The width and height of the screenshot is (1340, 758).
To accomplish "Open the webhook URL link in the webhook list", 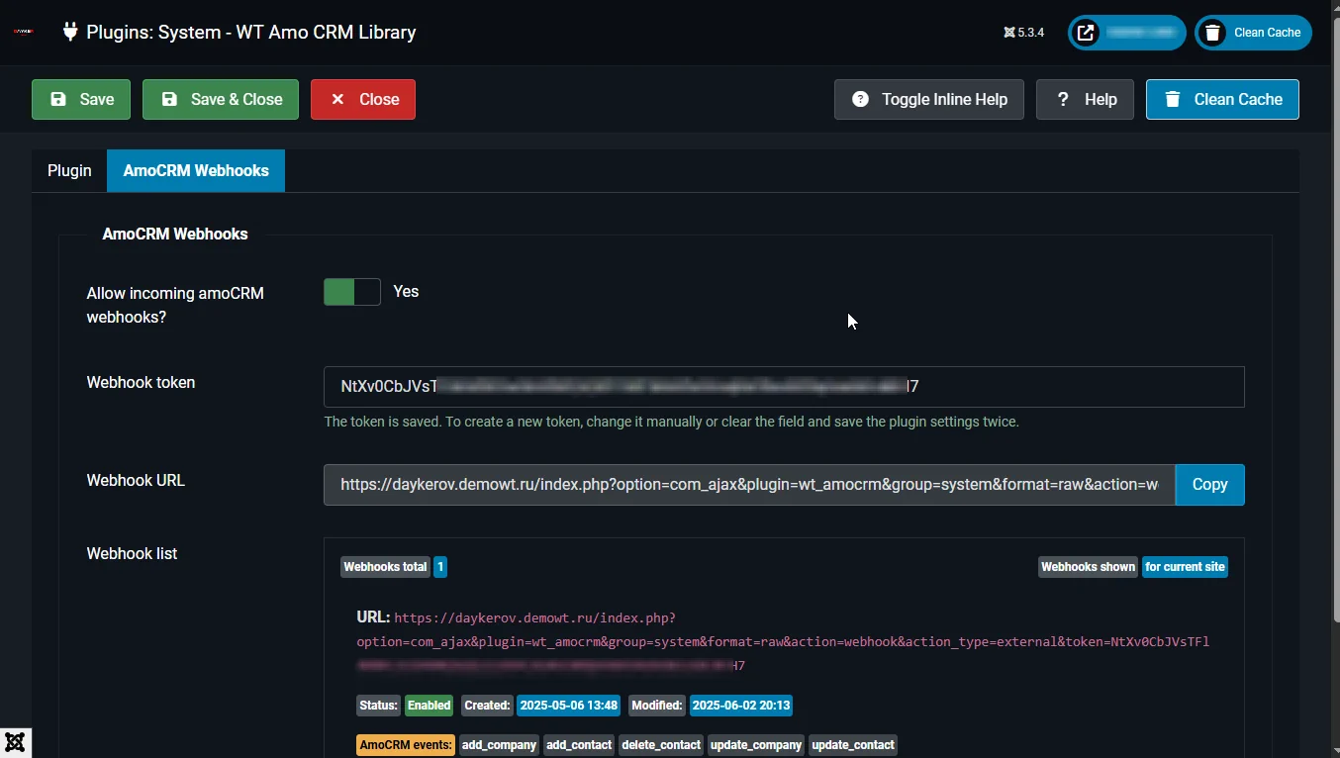I will (534, 616).
